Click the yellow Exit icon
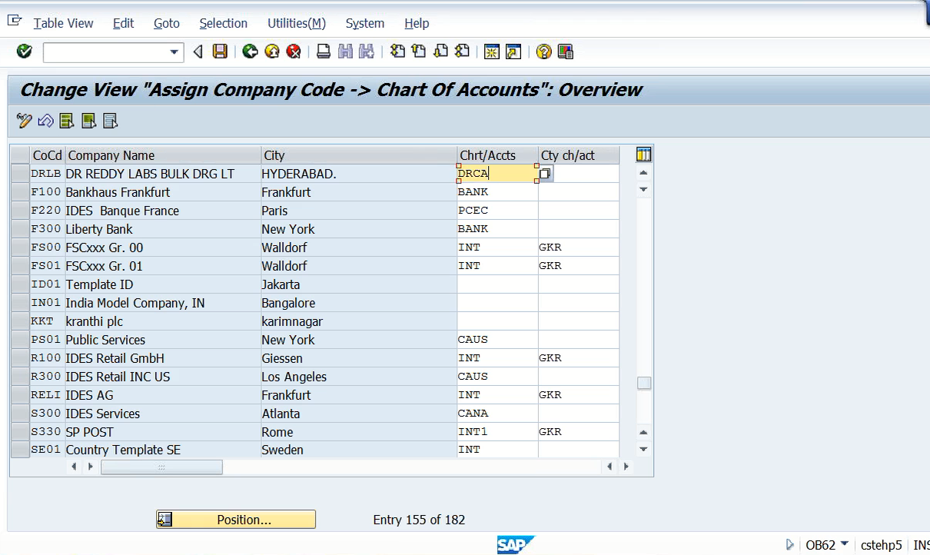 tap(271, 52)
